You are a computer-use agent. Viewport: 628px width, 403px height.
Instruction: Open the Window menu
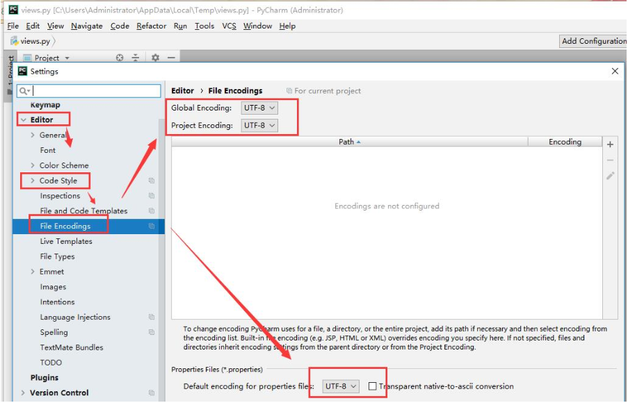tap(257, 26)
